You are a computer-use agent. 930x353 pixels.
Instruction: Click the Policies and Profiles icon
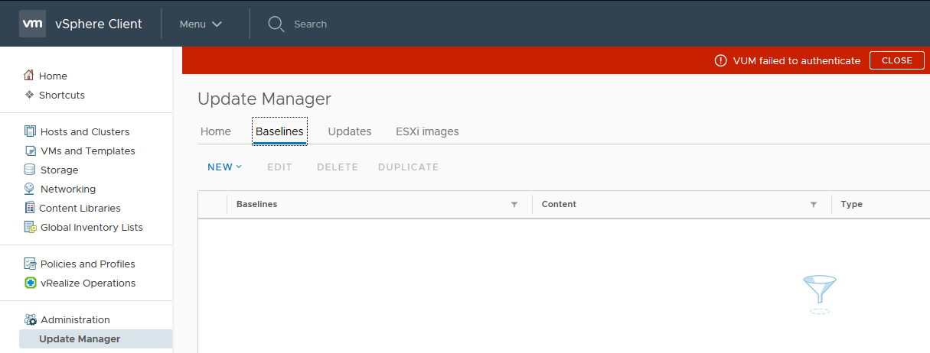tap(30, 264)
